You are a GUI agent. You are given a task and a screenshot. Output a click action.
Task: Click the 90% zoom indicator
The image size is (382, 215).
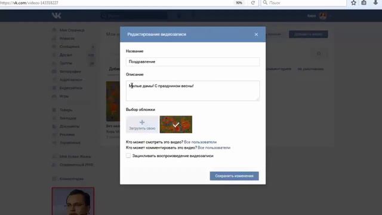[239, 3]
